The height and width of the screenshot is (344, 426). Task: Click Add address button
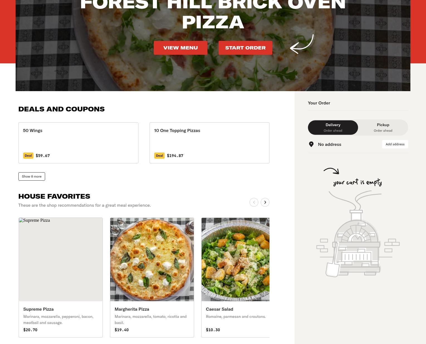(x=395, y=144)
